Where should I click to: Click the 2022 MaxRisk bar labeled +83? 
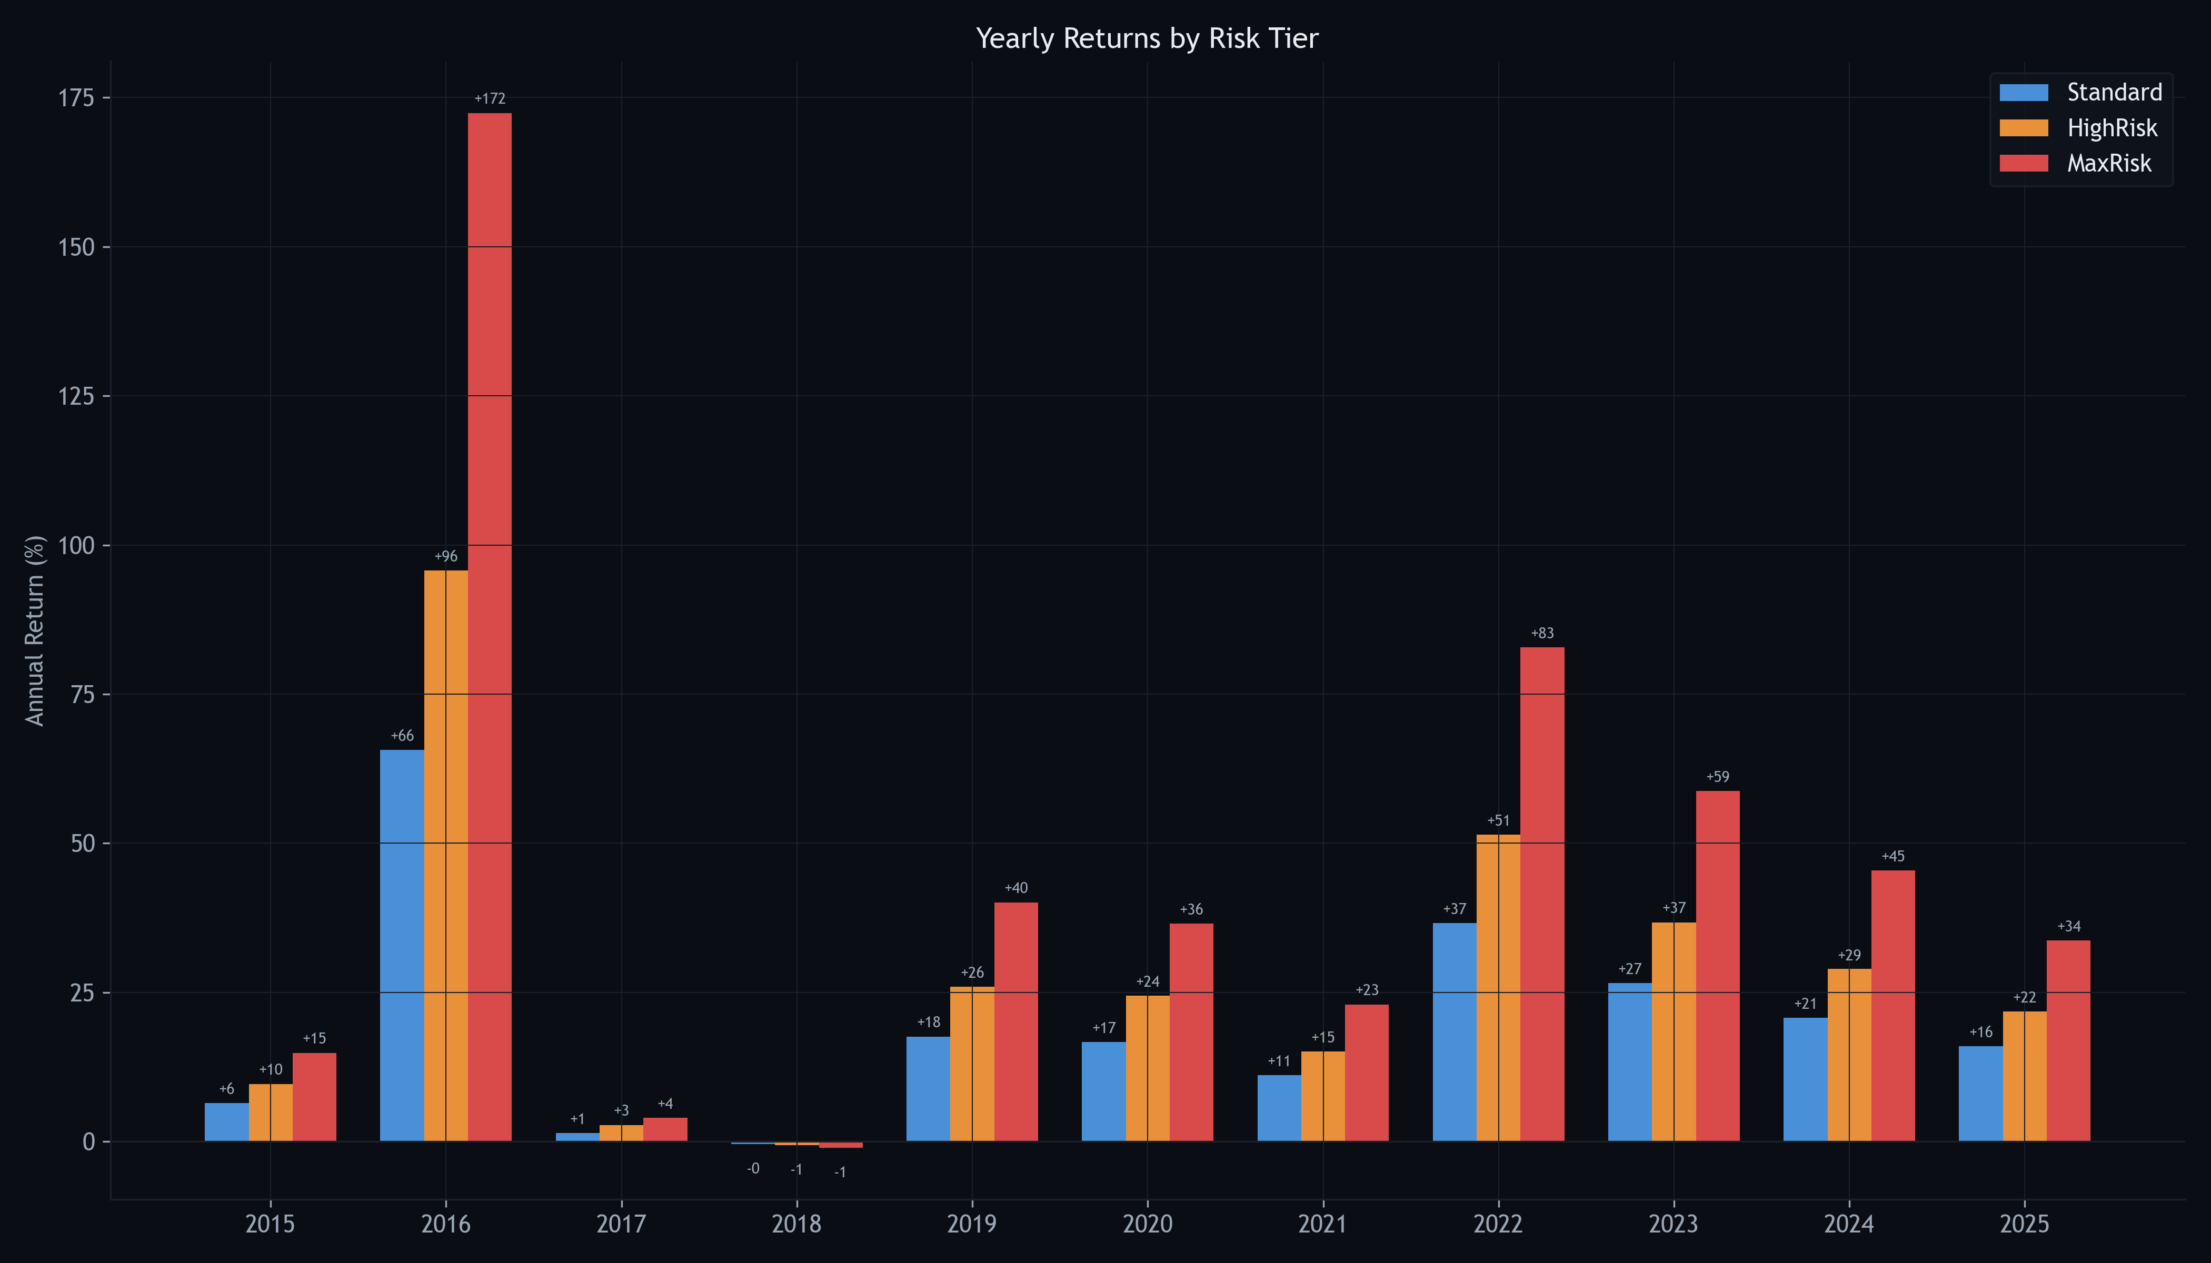coord(1542,894)
